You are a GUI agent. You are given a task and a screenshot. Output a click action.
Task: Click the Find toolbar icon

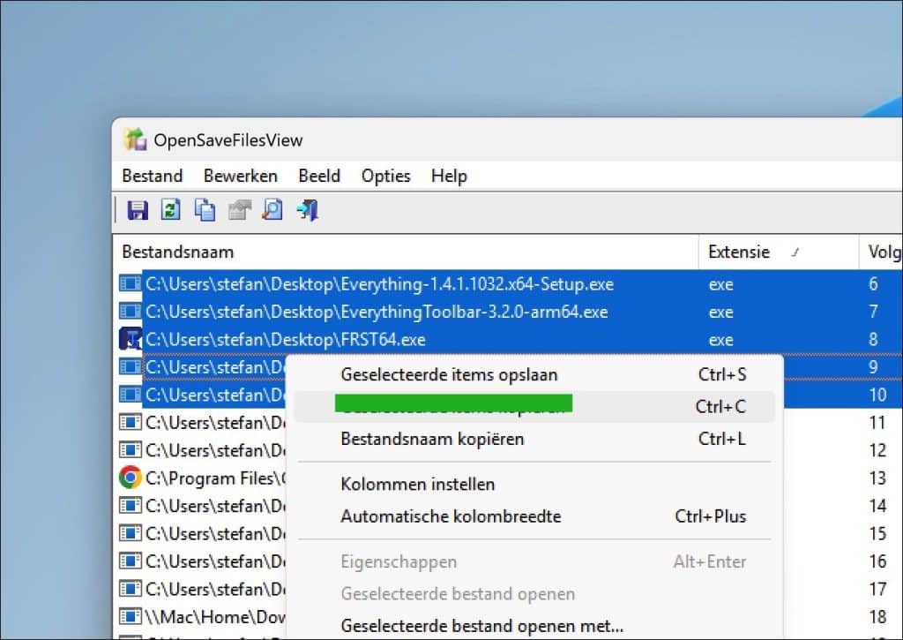point(272,210)
